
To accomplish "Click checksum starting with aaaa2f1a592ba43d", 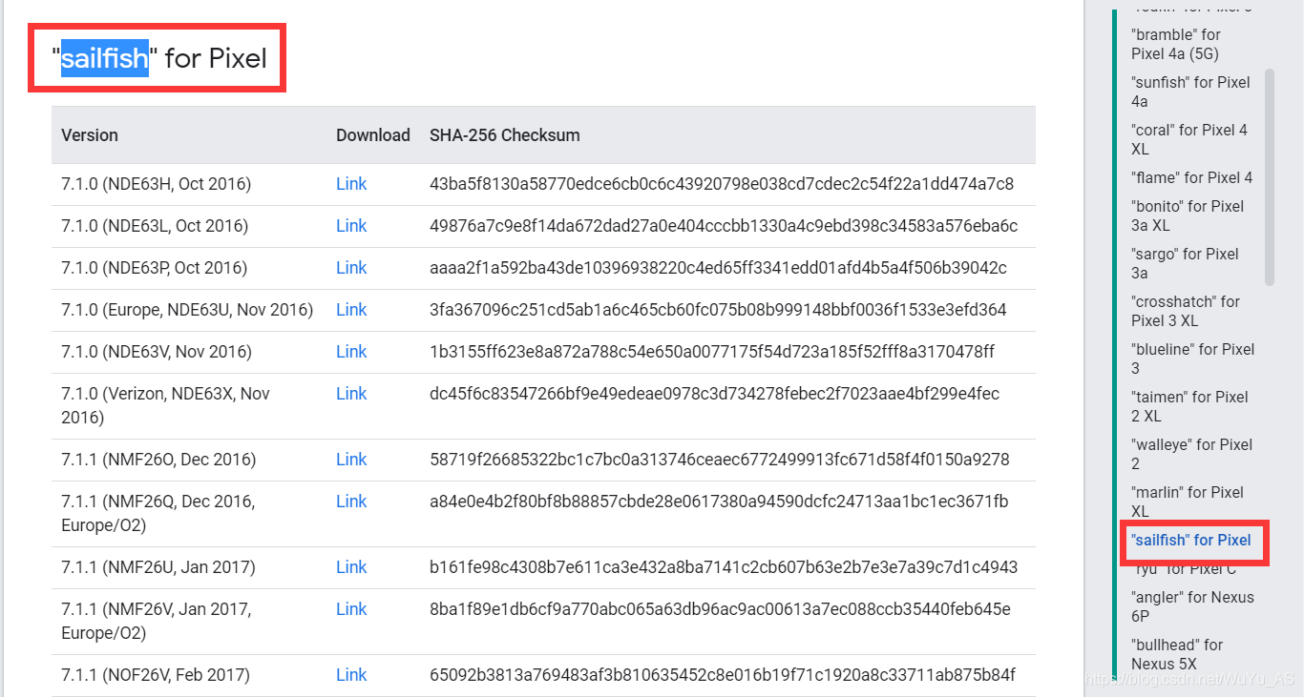I will click(x=718, y=268).
